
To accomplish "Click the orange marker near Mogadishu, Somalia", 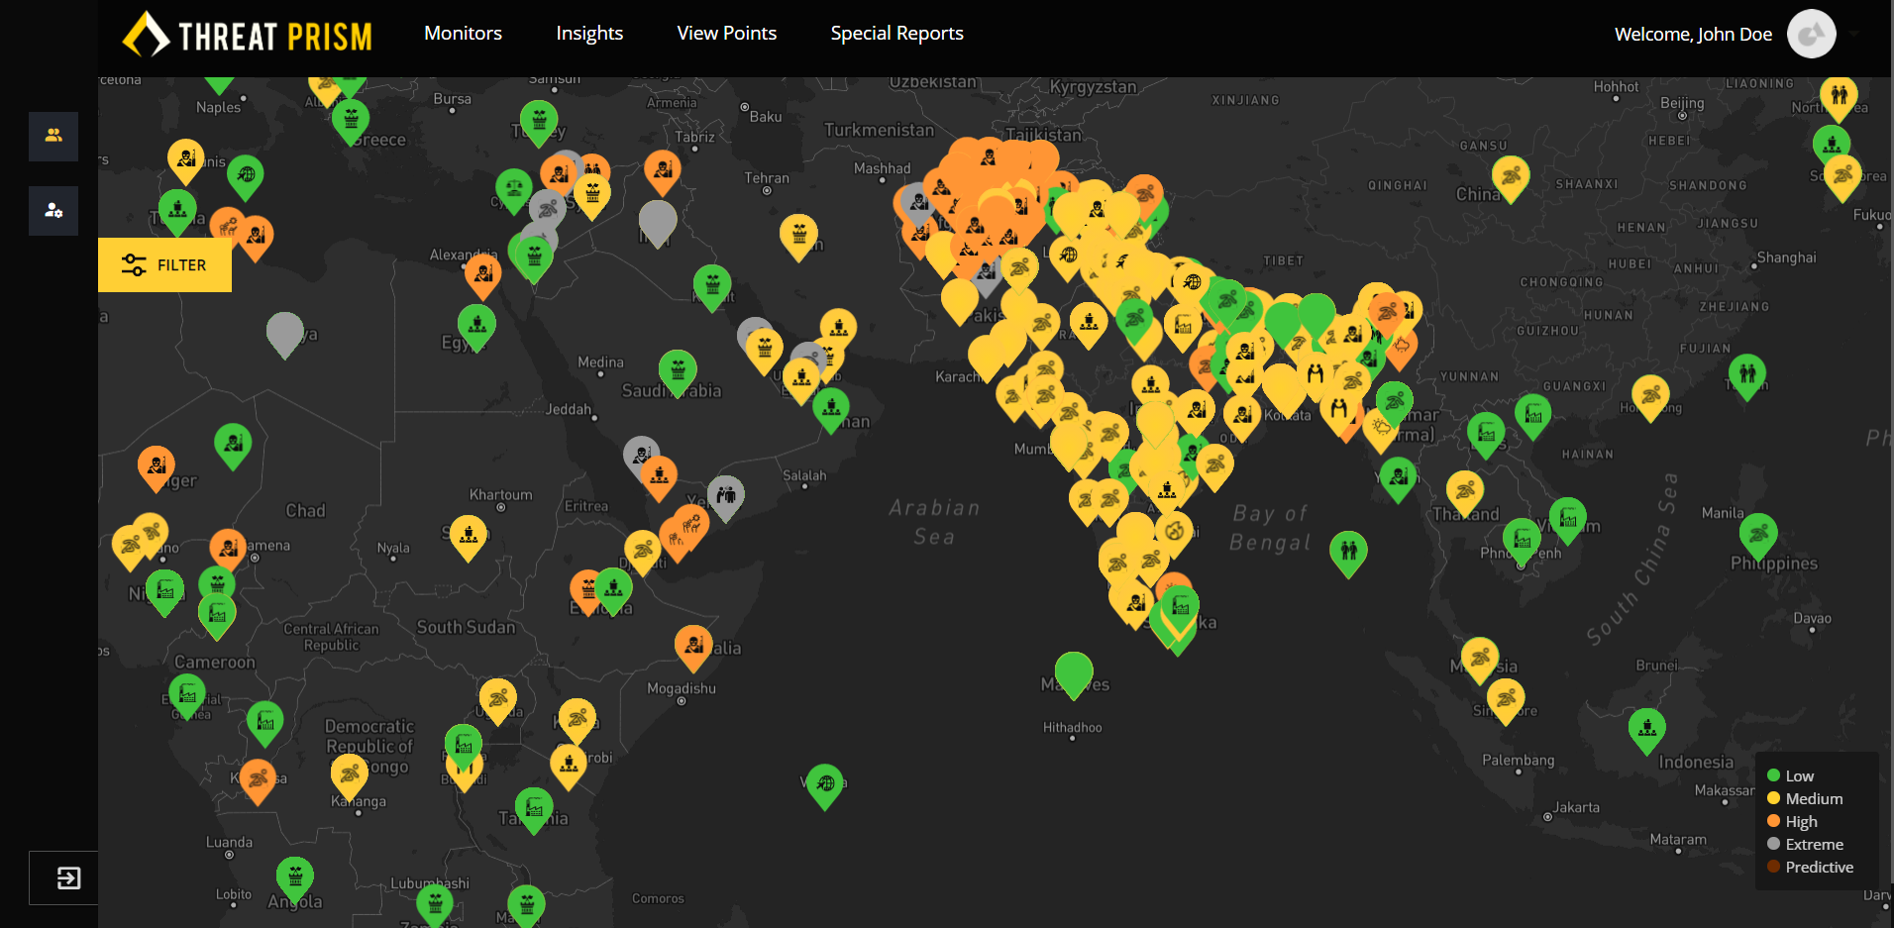I will point(693,645).
